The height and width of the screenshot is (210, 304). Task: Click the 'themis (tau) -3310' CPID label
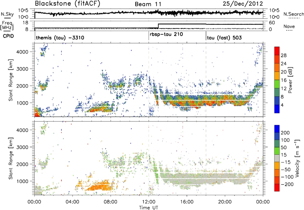pos(60,38)
